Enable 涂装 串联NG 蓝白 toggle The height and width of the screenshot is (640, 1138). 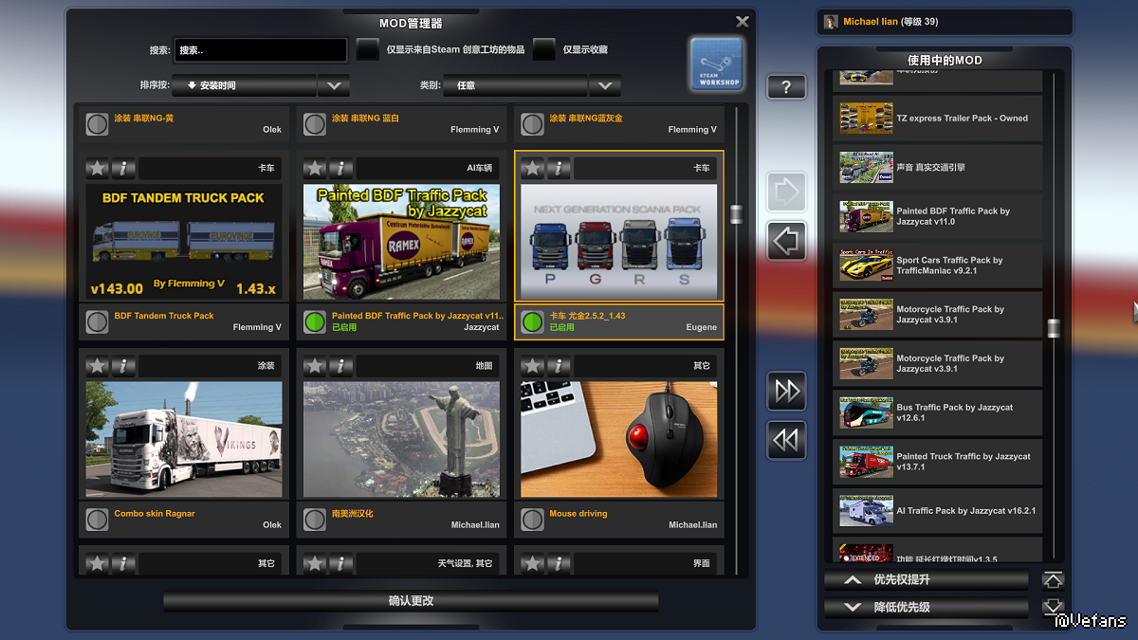click(x=315, y=124)
